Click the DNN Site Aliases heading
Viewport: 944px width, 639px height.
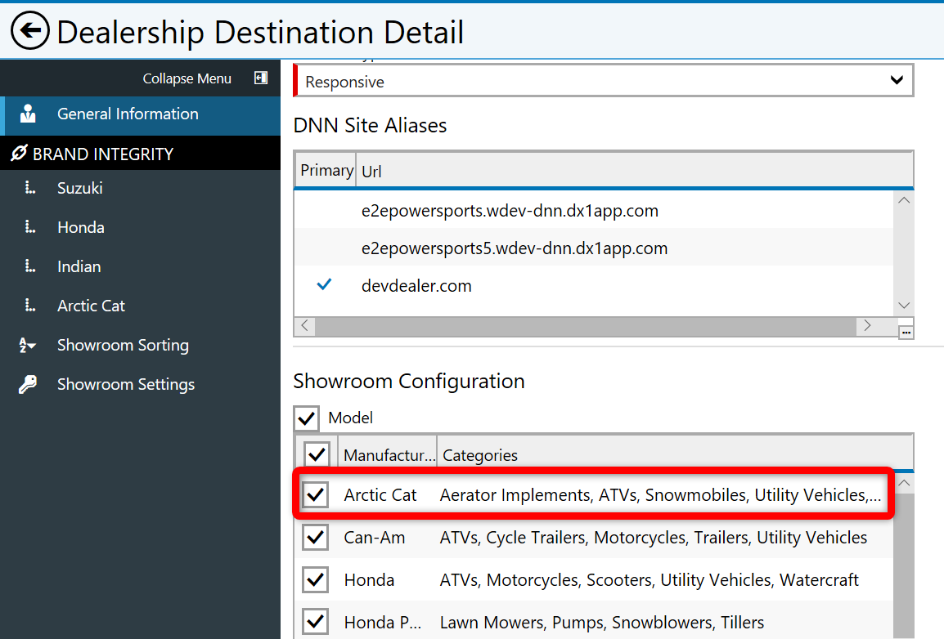(x=370, y=125)
